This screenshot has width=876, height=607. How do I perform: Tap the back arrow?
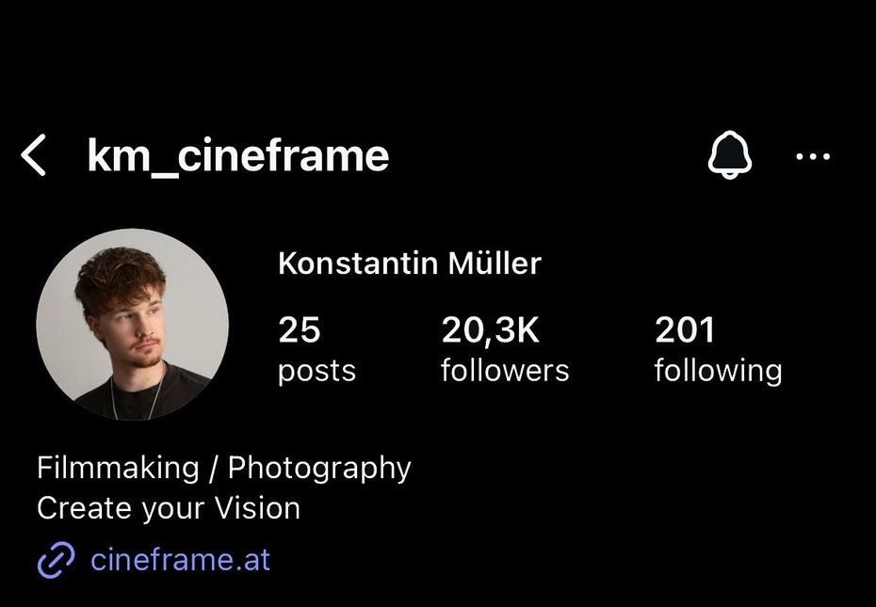tap(34, 155)
